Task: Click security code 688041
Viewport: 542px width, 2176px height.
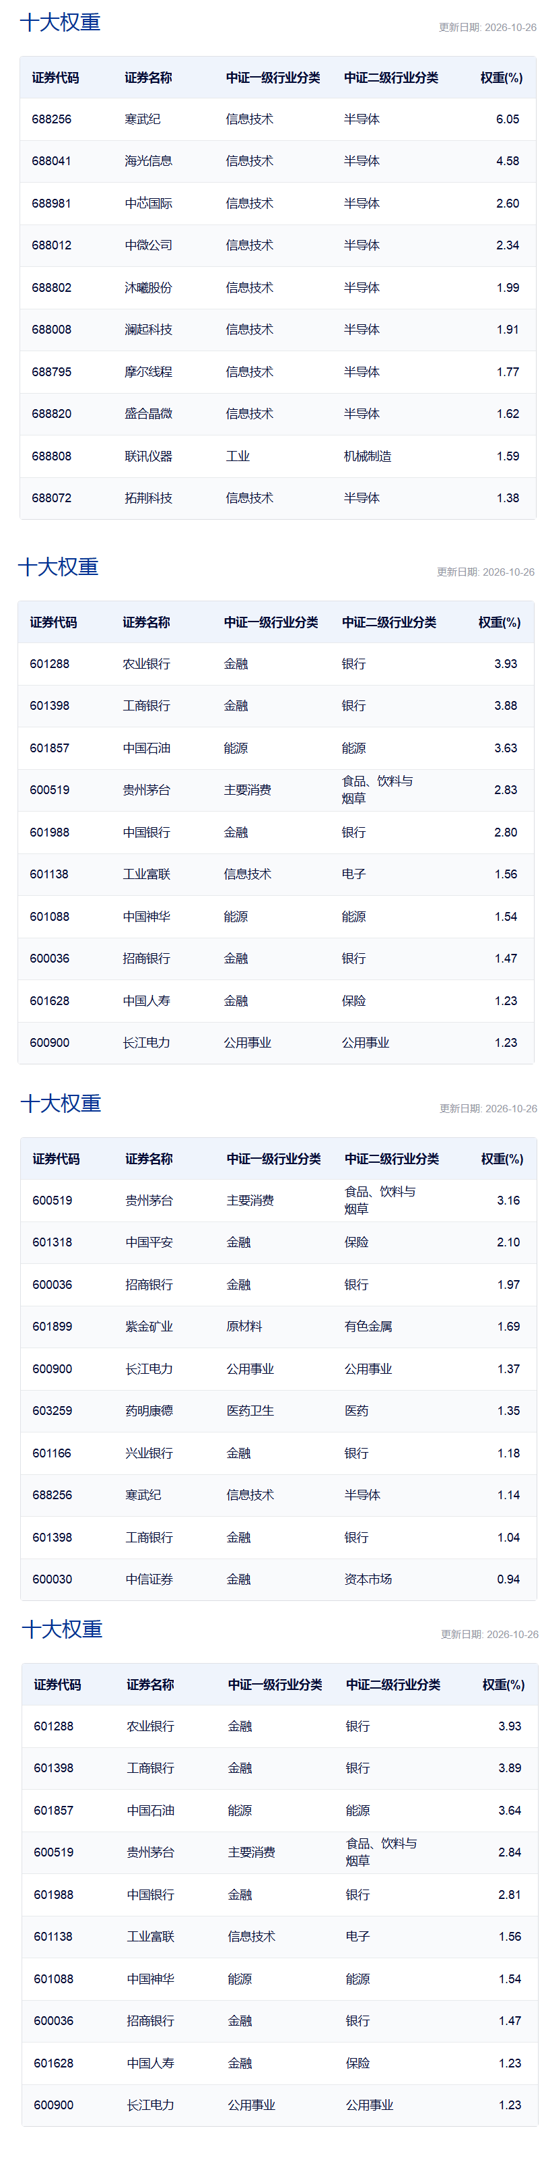Action: point(51,161)
